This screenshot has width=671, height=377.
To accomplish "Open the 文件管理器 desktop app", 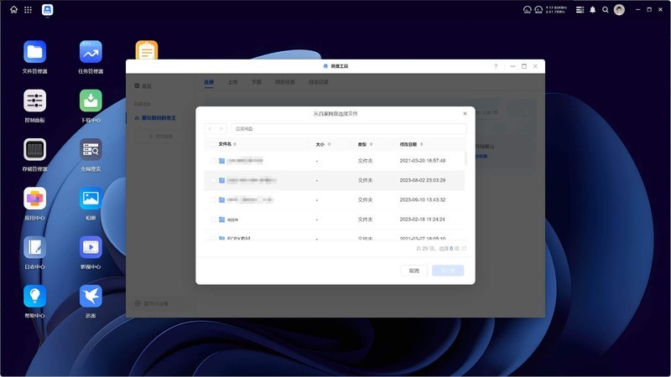I will (34, 52).
